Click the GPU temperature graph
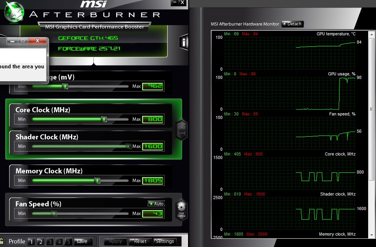 coord(289,53)
